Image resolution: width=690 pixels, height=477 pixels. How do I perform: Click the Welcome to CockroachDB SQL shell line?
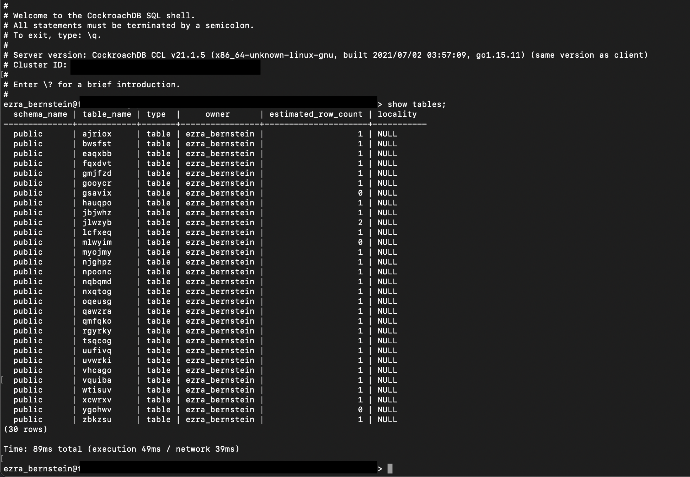(104, 16)
